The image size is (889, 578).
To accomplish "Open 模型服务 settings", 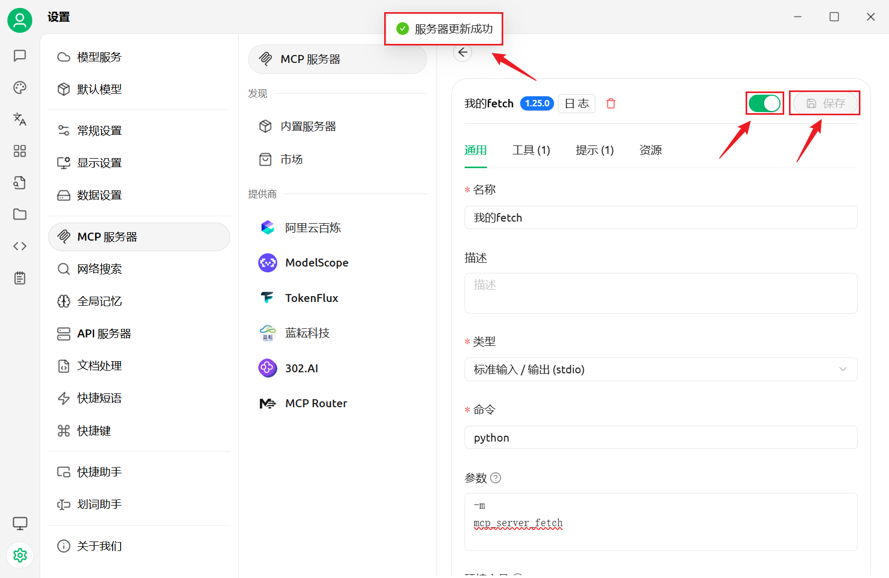I will point(139,57).
